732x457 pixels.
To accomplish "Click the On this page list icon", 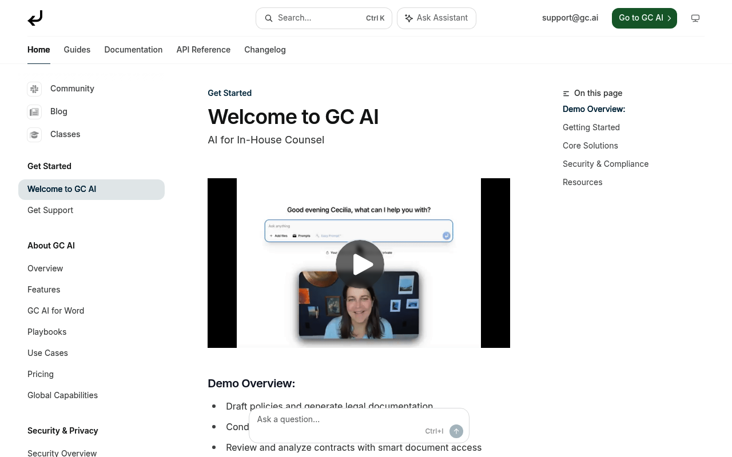I will 566,94.
